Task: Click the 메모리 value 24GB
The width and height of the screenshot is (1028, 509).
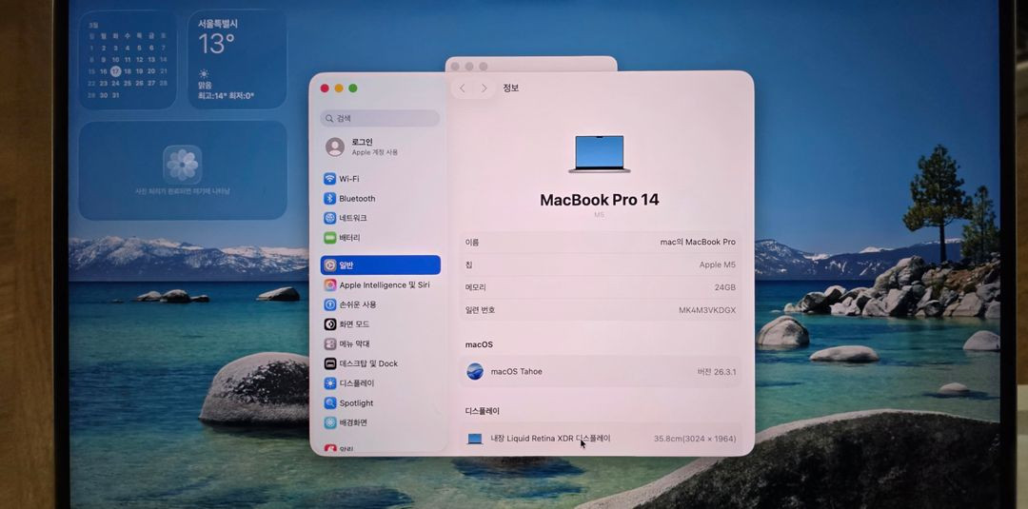Action: click(x=725, y=287)
